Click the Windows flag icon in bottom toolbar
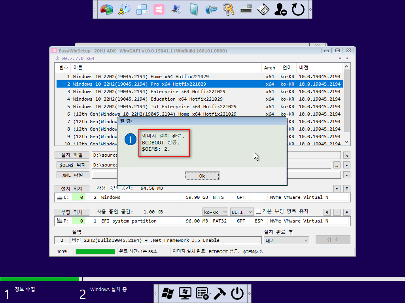The height and width of the screenshot is (303, 405). (168, 294)
